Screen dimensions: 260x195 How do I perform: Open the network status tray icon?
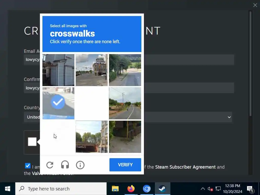click(218, 189)
